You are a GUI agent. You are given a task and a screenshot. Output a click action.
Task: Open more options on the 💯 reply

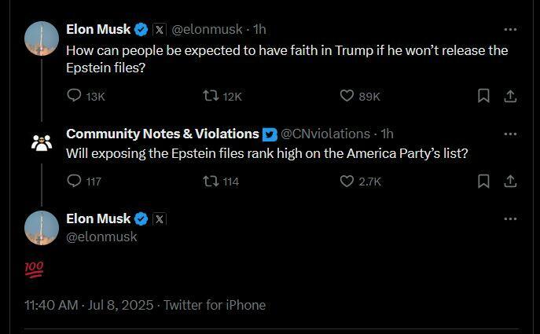pos(510,218)
